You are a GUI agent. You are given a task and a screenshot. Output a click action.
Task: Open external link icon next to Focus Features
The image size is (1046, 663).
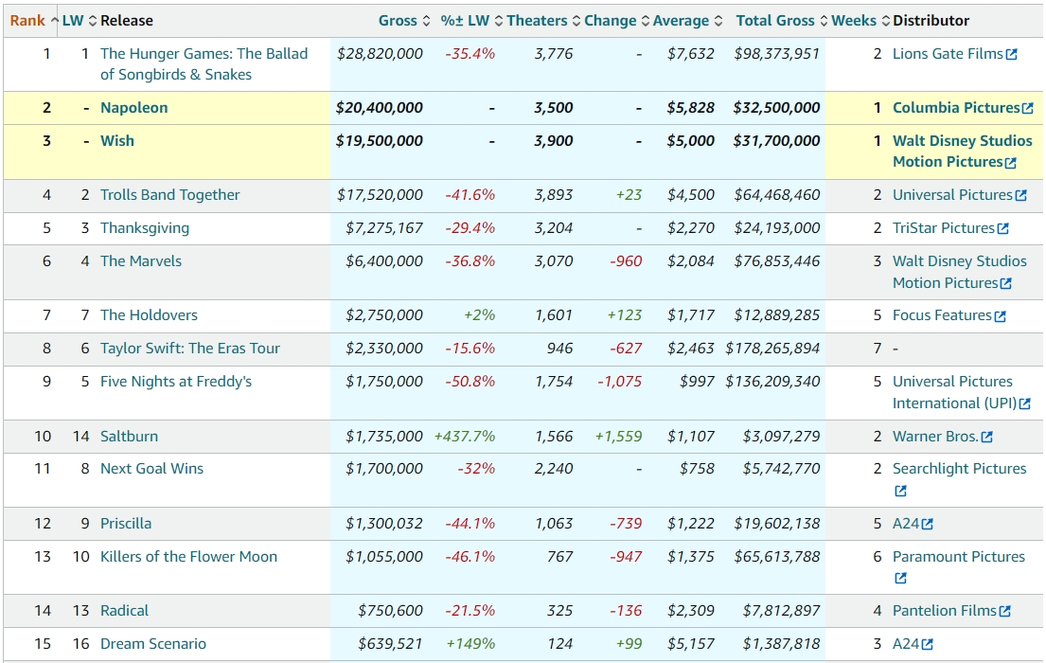click(x=1000, y=316)
